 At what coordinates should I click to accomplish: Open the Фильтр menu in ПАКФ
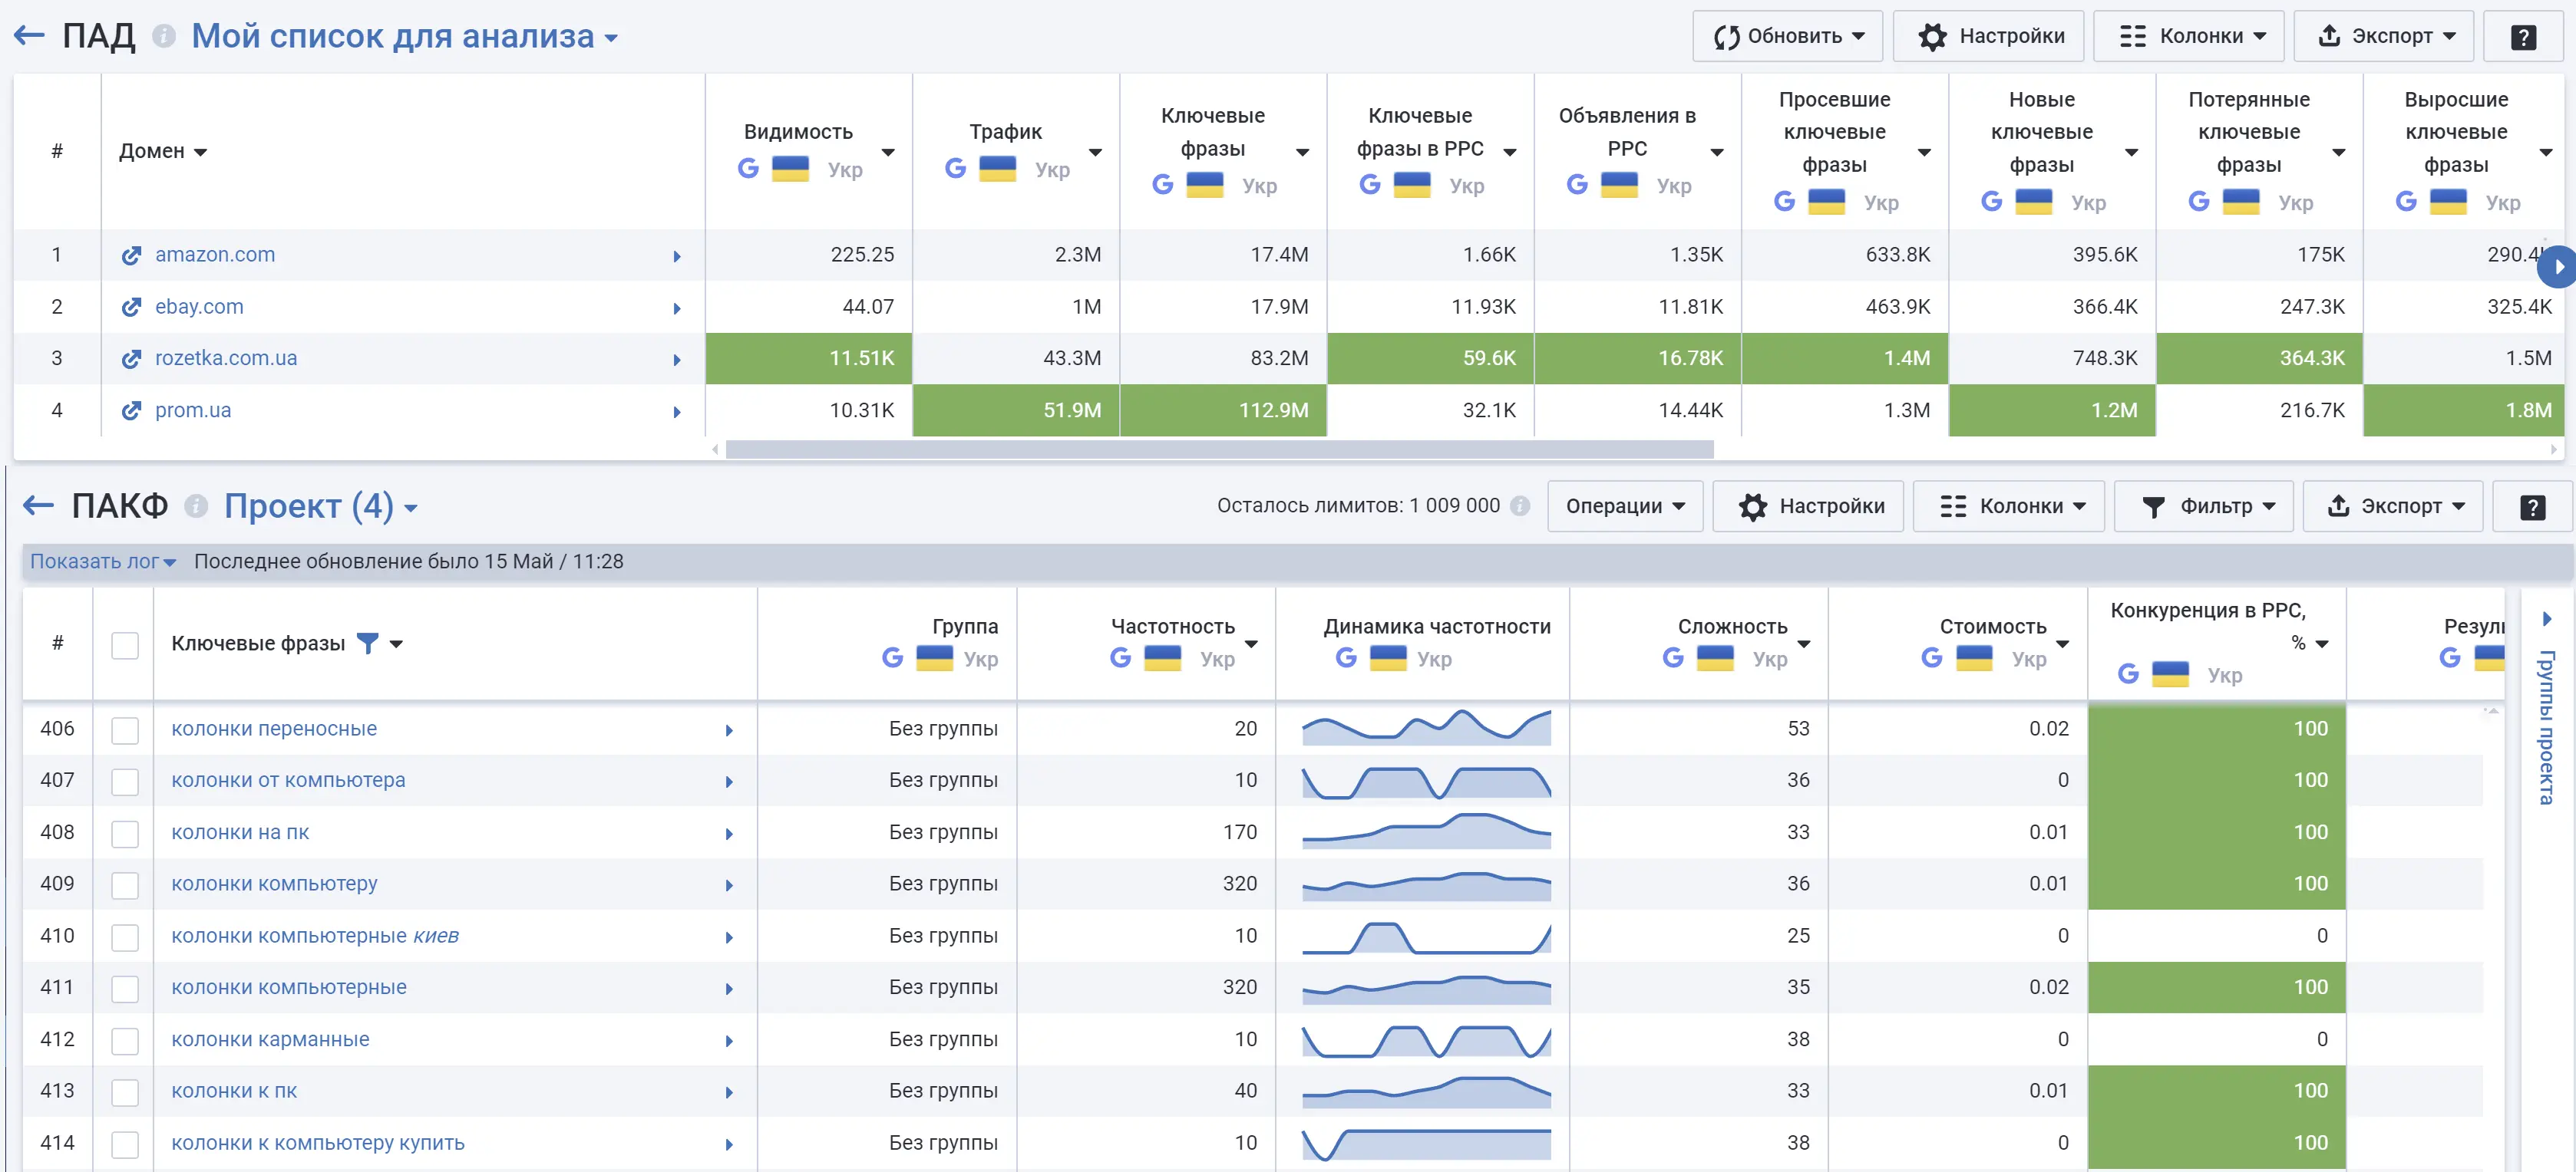(x=2203, y=506)
